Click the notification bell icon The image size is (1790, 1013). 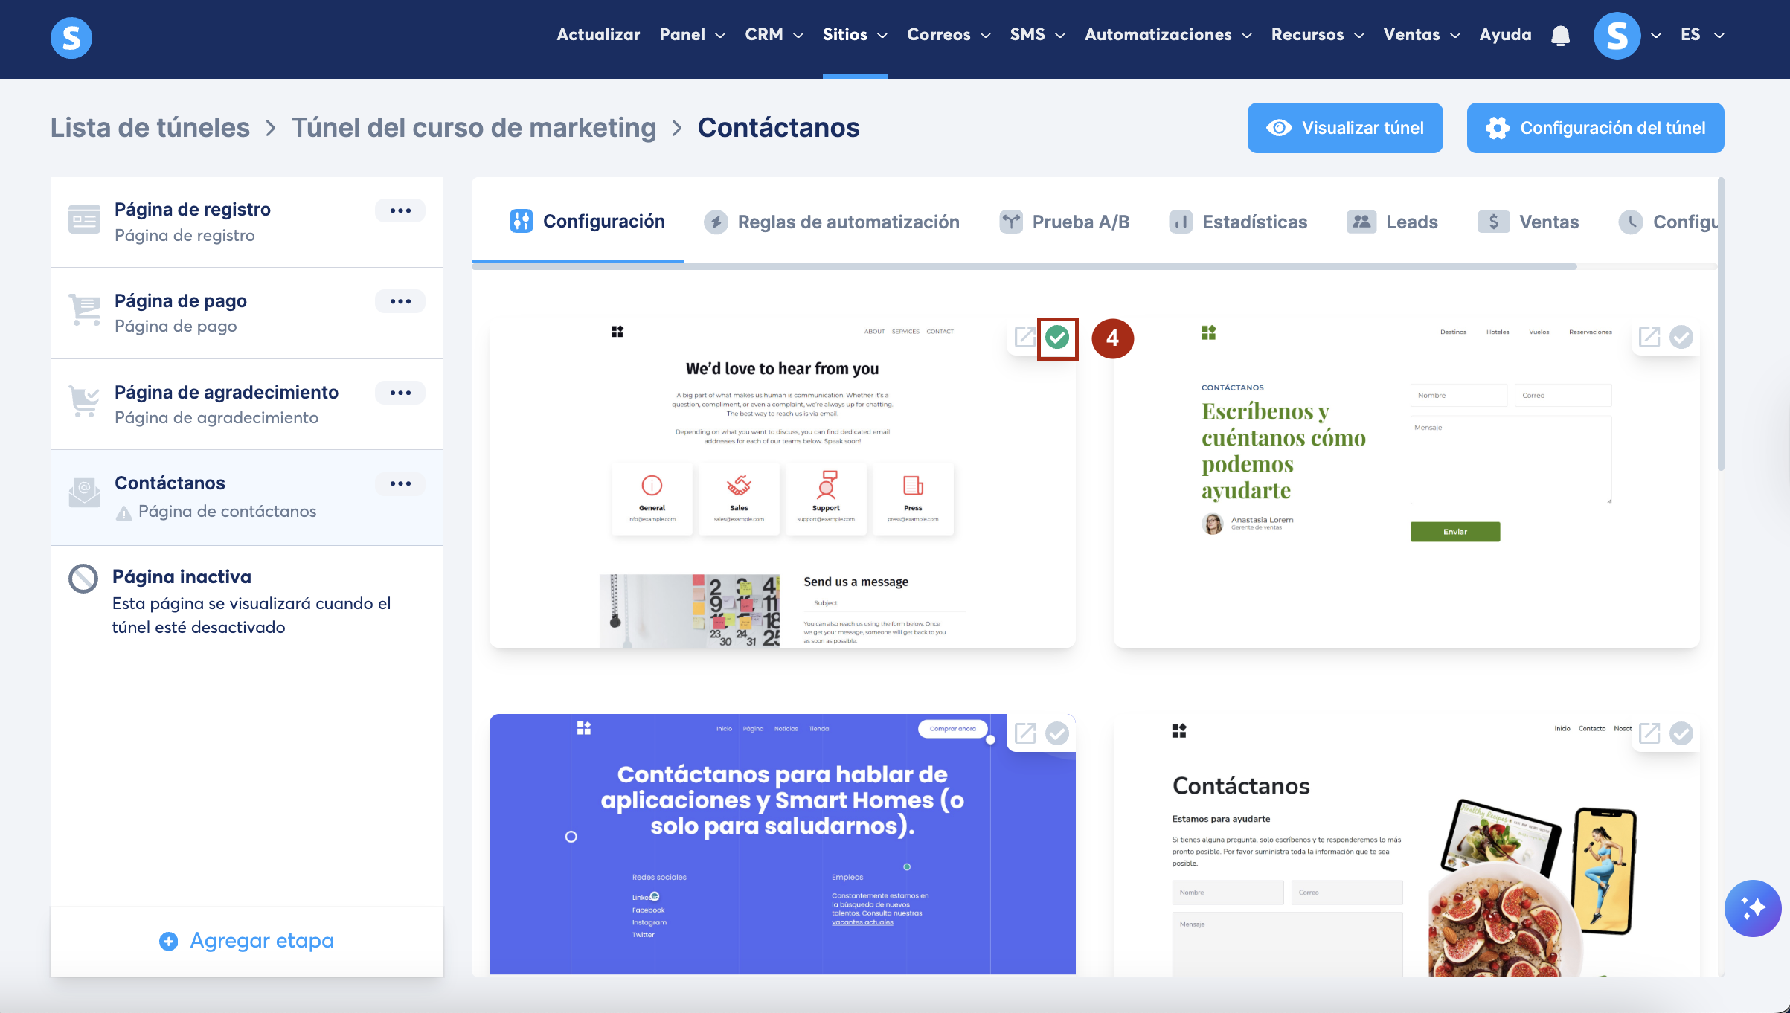pos(1560,36)
